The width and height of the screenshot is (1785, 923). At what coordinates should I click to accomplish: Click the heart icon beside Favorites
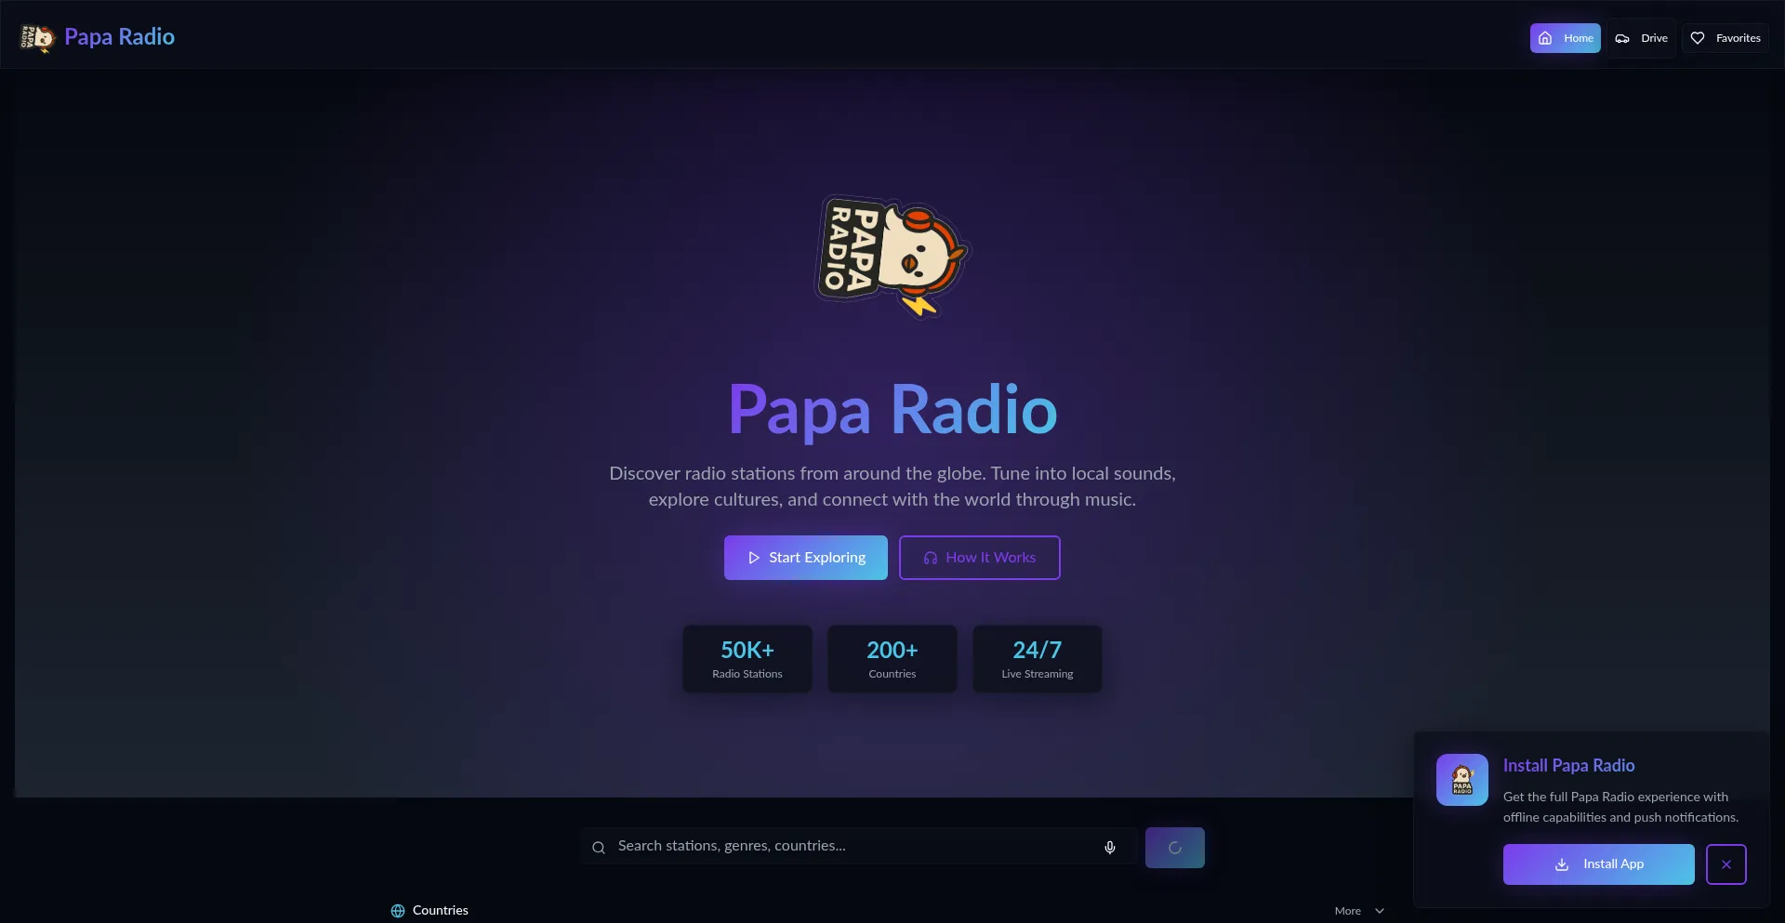1698,38
